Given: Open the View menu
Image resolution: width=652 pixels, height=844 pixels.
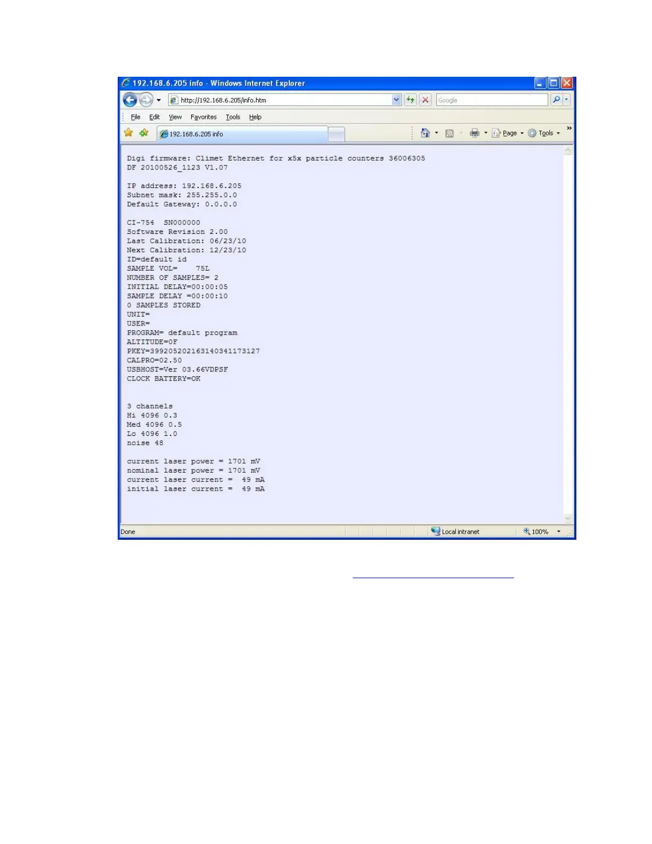Looking at the screenshot, I should point(175,117).
